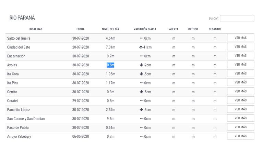The width and height of the screenshot is (264, 148).
Task: Click the no-change dots icon for Paso de Patria
Action: click(142, 127)
